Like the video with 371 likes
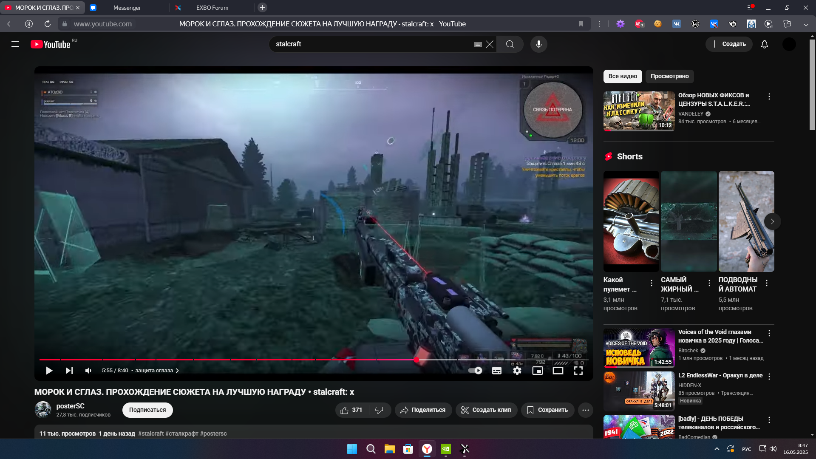The width and height of the screenshot is (816, 459). 352,410
